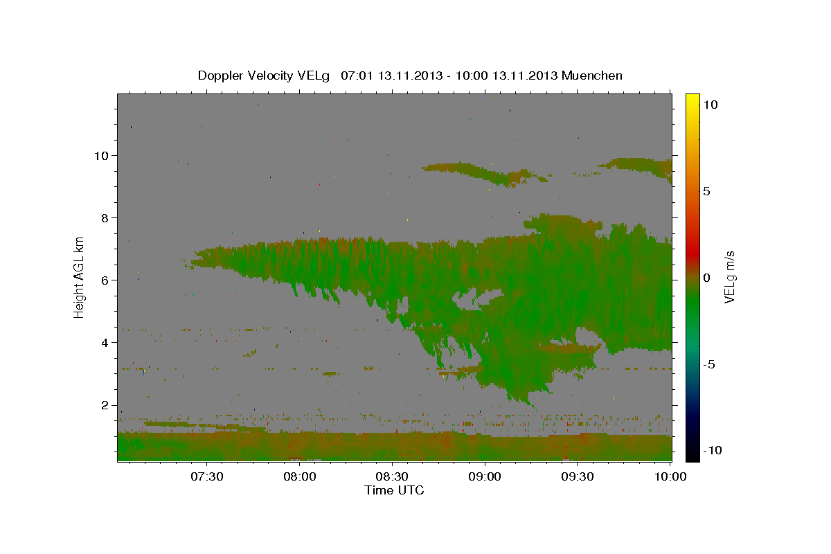Click the height tick label 10

pyautogui.click(x=100, y=155)
